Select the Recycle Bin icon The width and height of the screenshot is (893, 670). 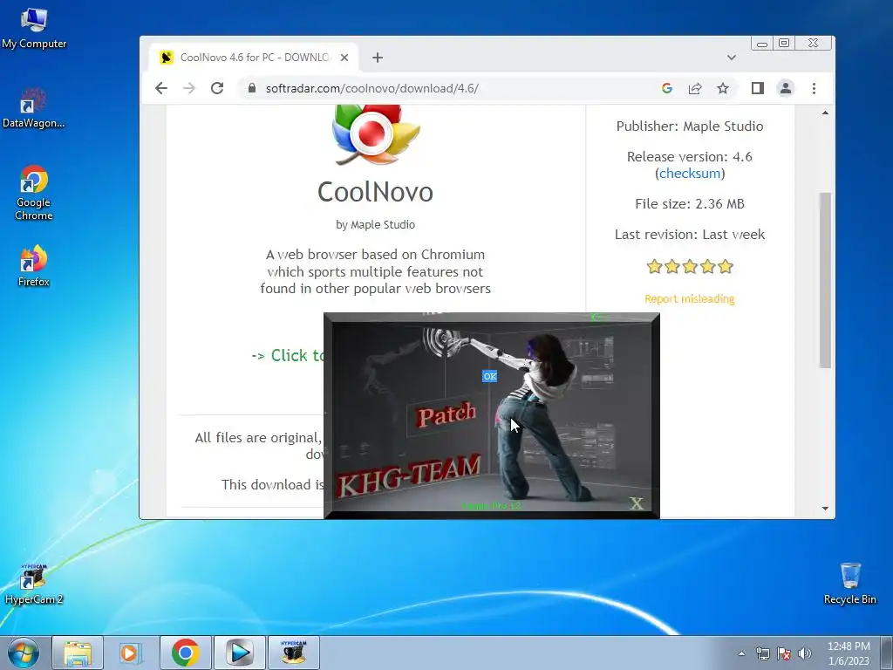coord(849,584)
